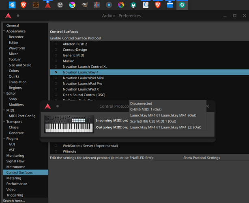Select Scarlett 8i6 USB MIDI 1 (Out)
This screenshot has width=249, height=203.
153,121
